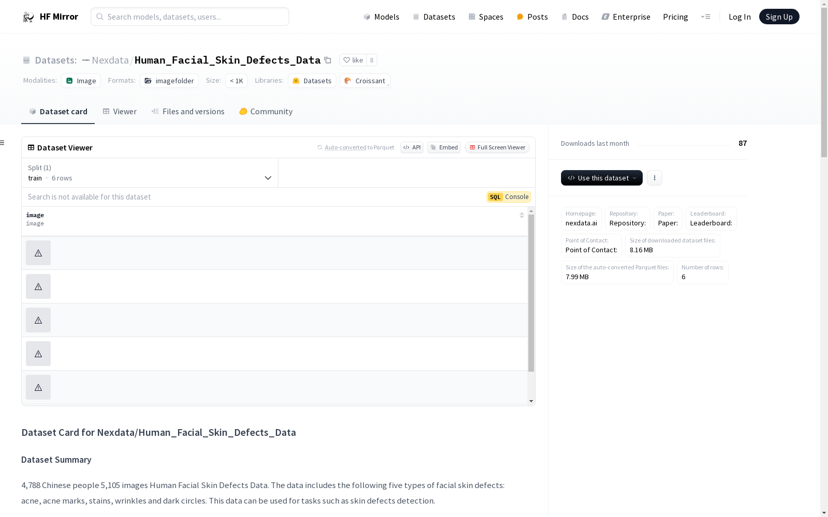Image resolution: width=828 pixels, height=517 pixels.
Task: Switch to the Dataset card tab
Action: point(58,112)
